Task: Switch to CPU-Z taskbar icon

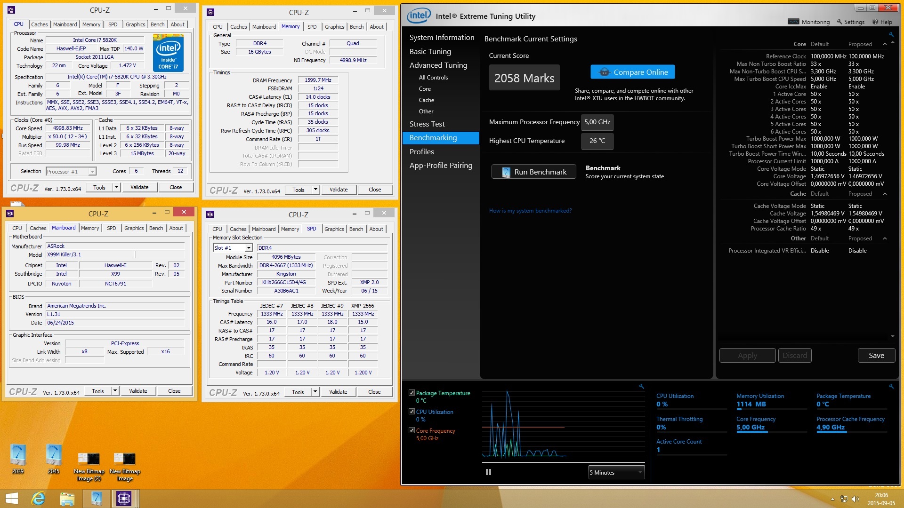Action: [125, 499]
